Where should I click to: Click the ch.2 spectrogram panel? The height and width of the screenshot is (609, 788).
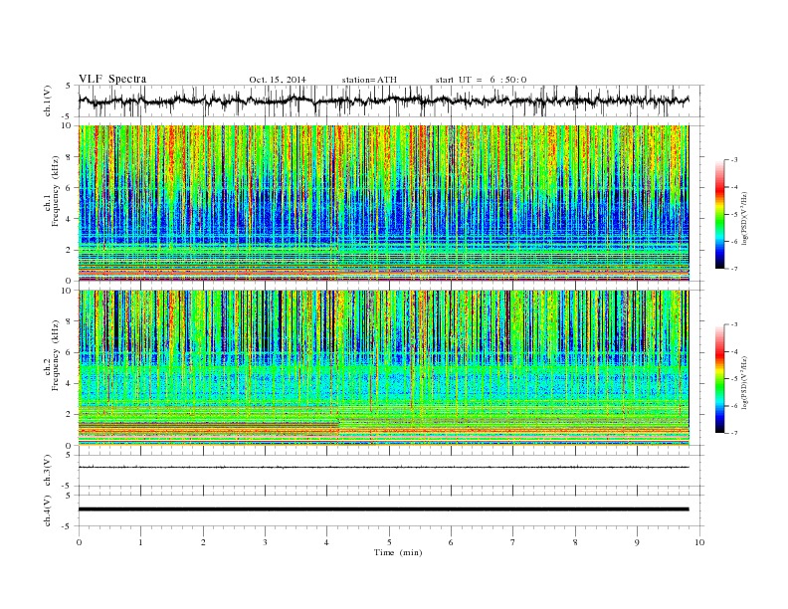tap(383, 367)
